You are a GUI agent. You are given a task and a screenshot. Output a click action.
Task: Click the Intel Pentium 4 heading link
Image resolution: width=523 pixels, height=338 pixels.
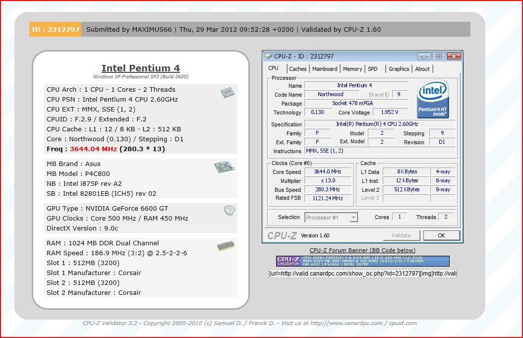pos(141,68)
